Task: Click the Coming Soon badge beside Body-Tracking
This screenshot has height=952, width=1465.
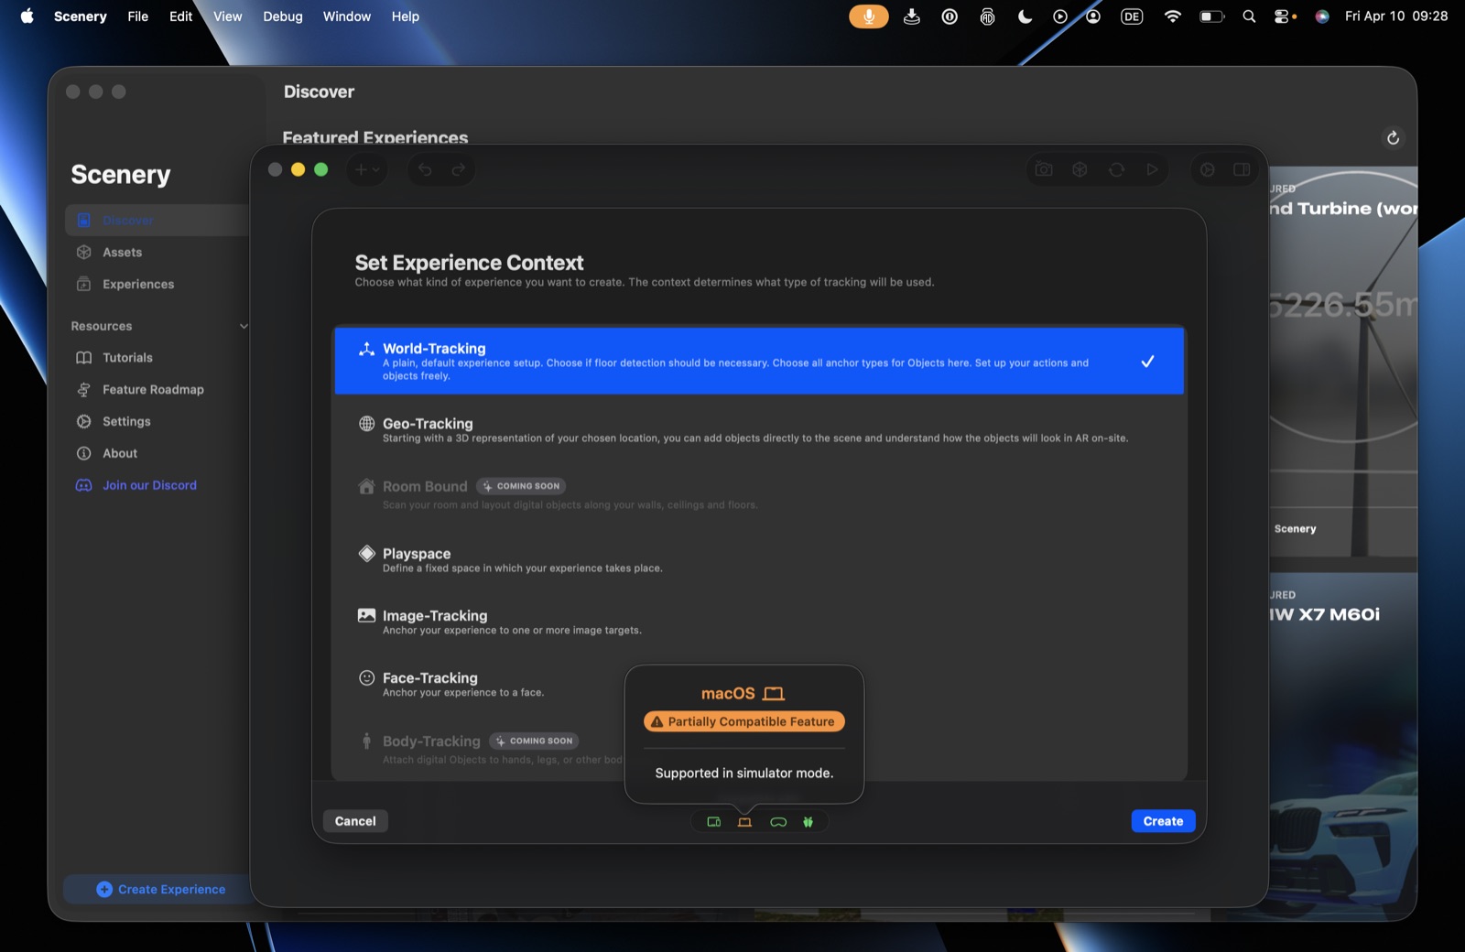Action: (535, 741)
